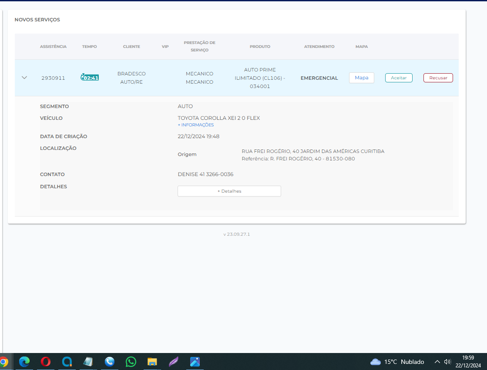Collapse the service row 2930911 chevron
The image size is (487, 370).
(x=24, y=78)
